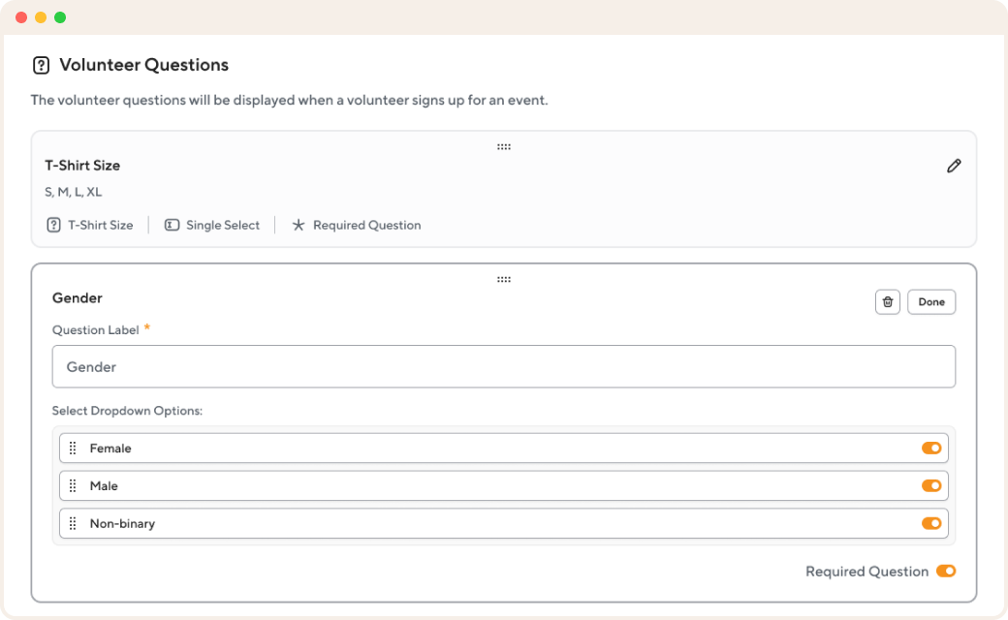Grab the Male option drag handle
Viewport: 1008px width, 620px height.
point(73,485)
